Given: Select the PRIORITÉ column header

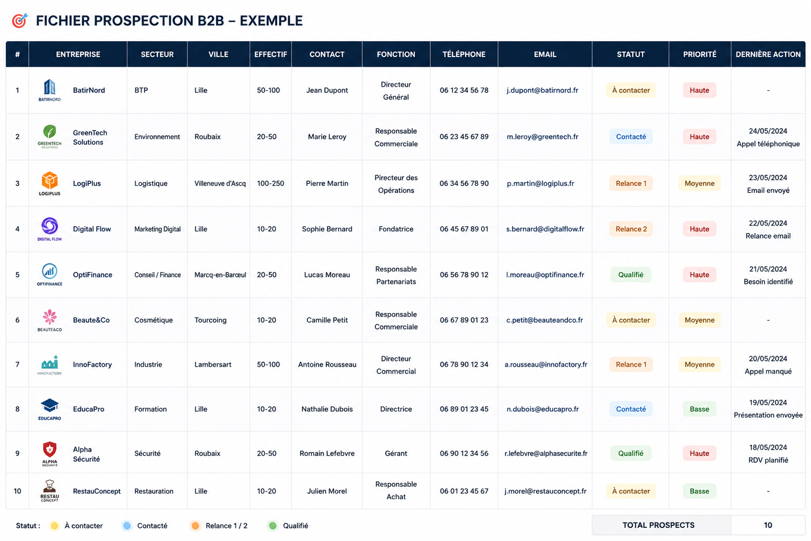Looking at the screenshot, I should point(700,54).
